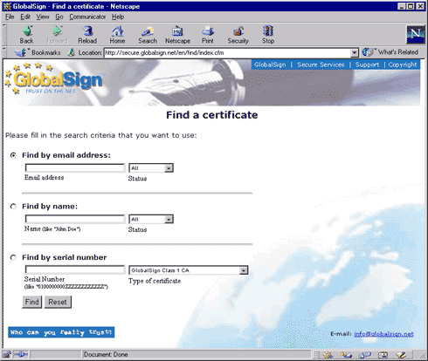The image size is (428, 361).
Task: Open Type of certificate dropdown
Action: [189, 270]
